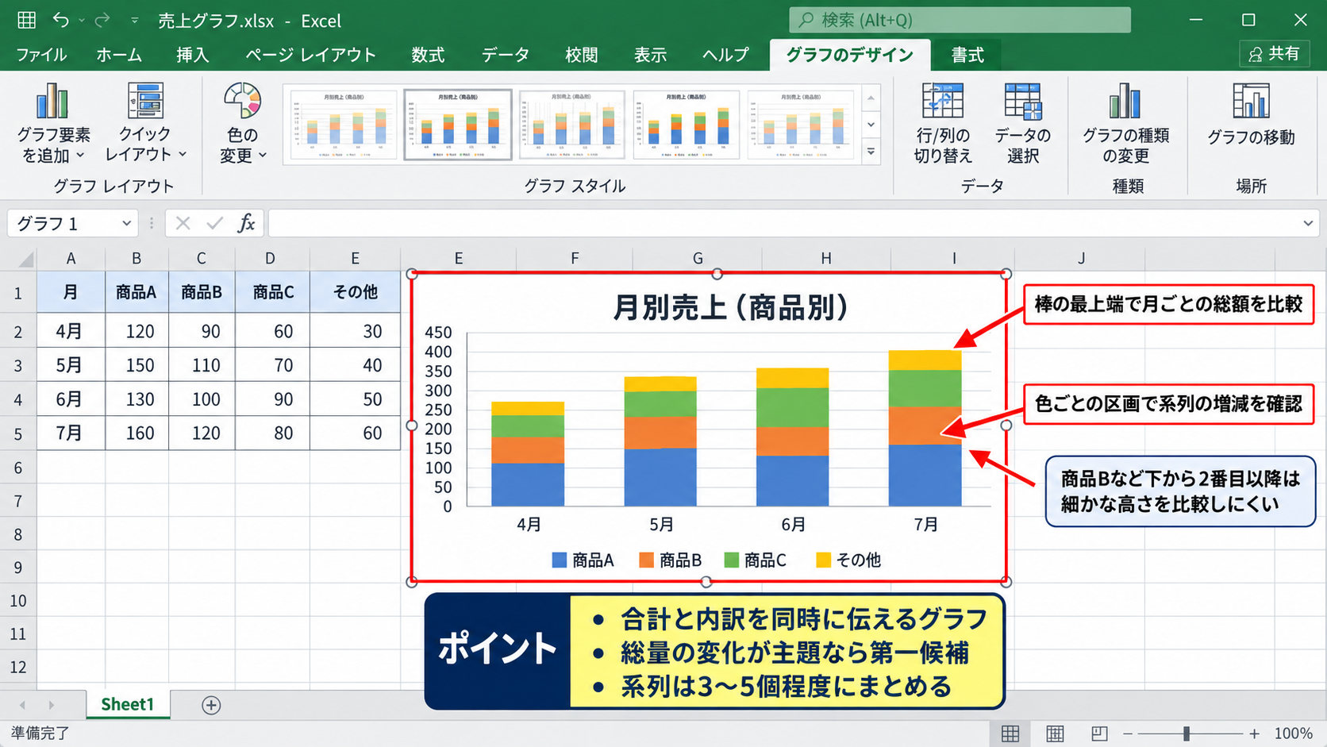Screen dimensions: 1327x747
Task: Select the fourth chart style thumbnail
Action: 687,125
